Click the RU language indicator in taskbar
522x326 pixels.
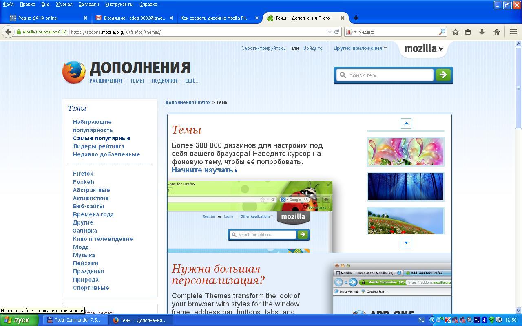click(x=421, y=320)
